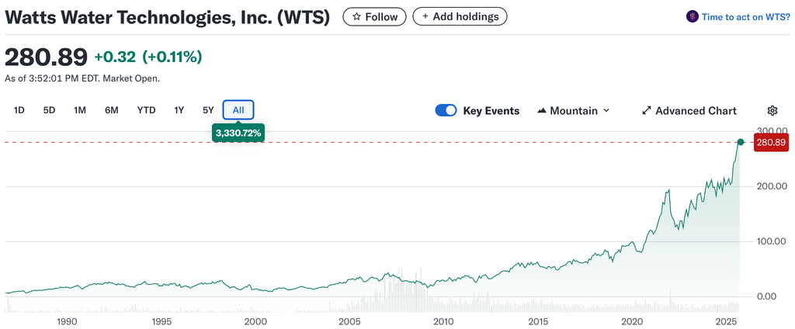Open the Time to act on WTS? link
795x329 pixels.
click(x=745, y=16)
